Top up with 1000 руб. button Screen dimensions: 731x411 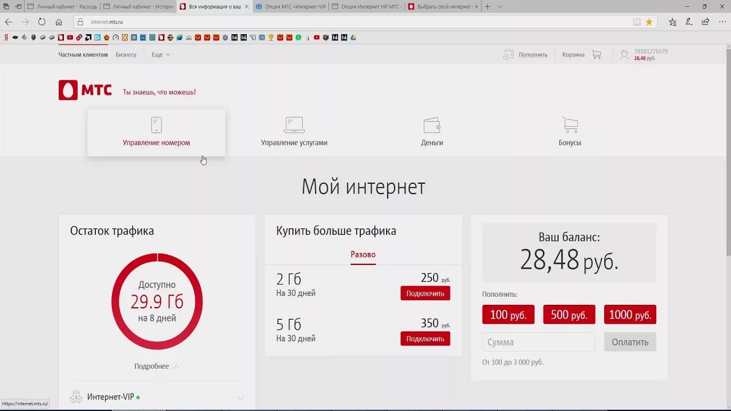click(630, 315)
